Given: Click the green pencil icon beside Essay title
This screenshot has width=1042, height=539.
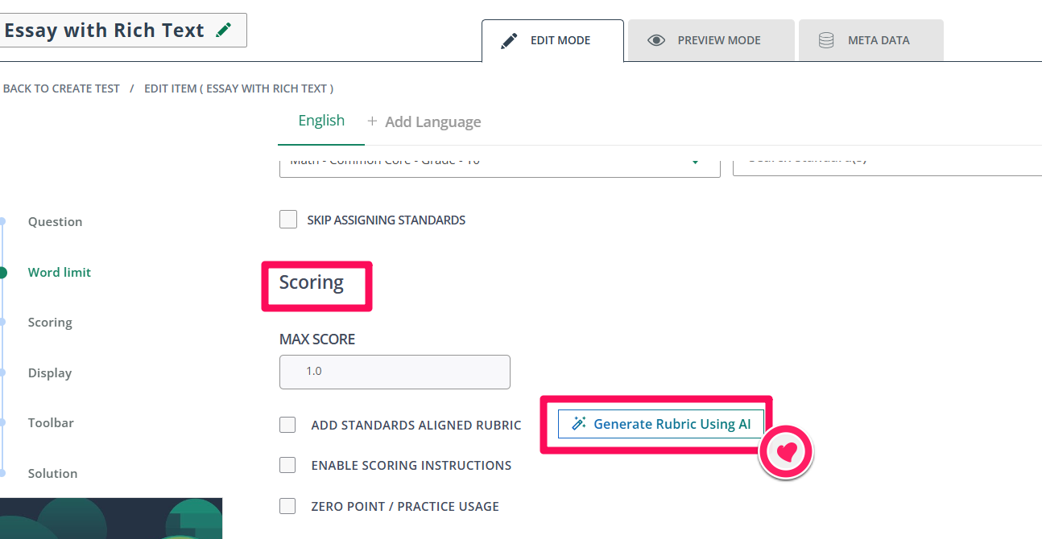Looking at the screenshot, I should 224,31.
